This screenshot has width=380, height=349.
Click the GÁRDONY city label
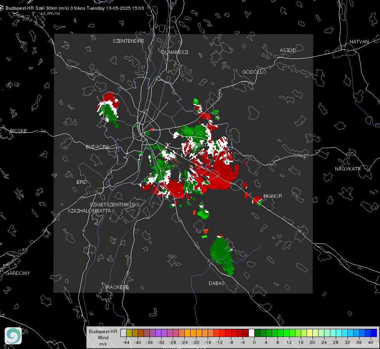(x=18, y=273)
